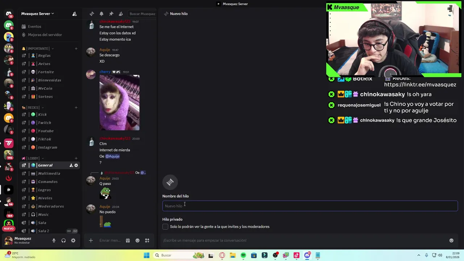Open notification settings bell icon
The width and height of the screenshot is (464, 261).
click(101, 14)
